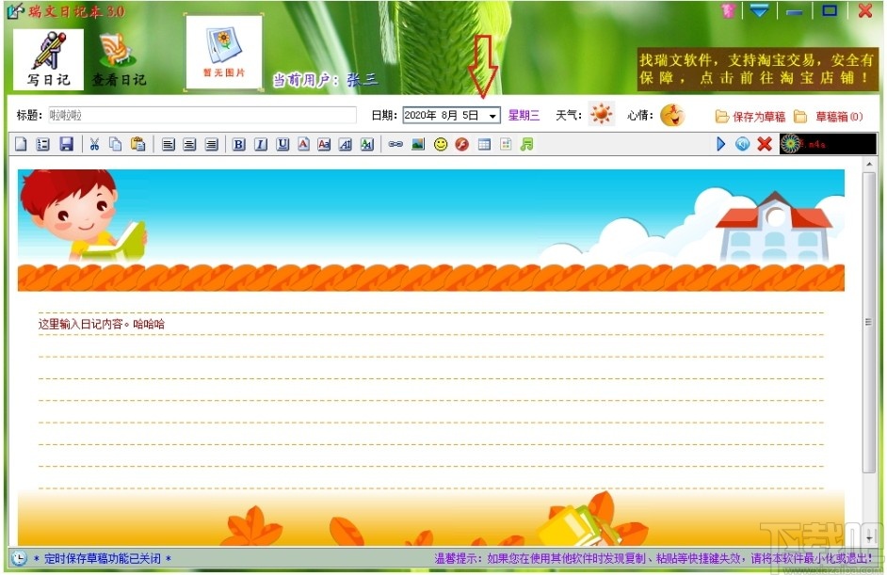
Task: Align text left
Action: point(168,145)
